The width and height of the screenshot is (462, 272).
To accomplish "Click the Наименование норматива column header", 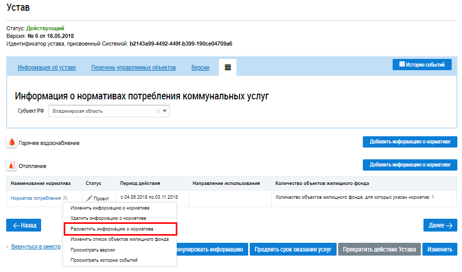I will click(x=41, y=183).
